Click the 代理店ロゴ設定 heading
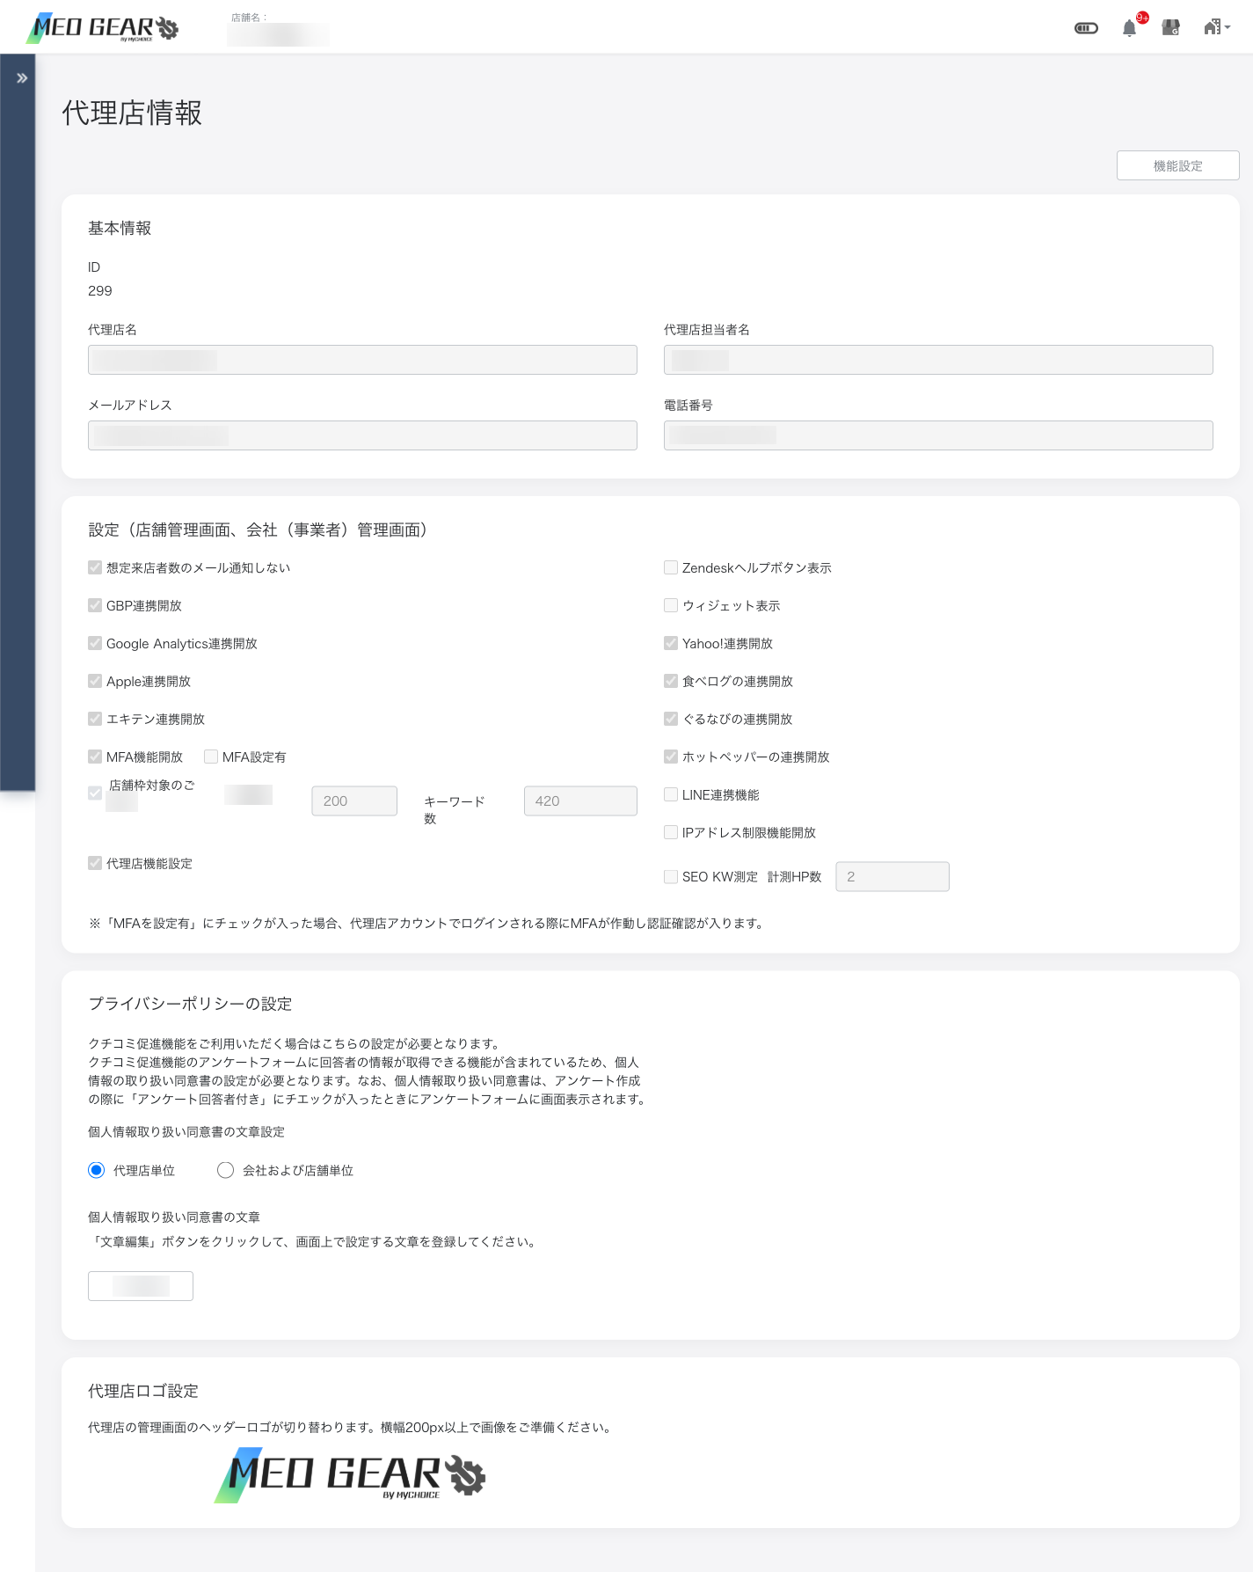1253x1572 pixels. (x=143, y=1391)
